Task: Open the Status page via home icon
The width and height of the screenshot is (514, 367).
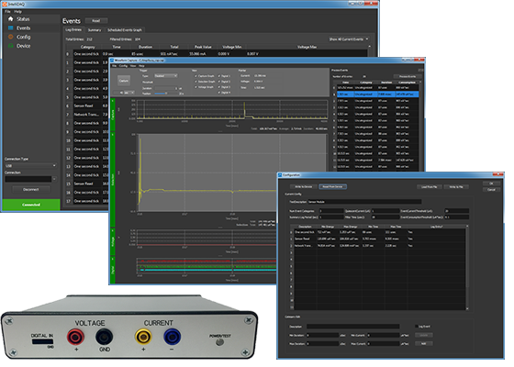Action: click(x=11, y=19)
